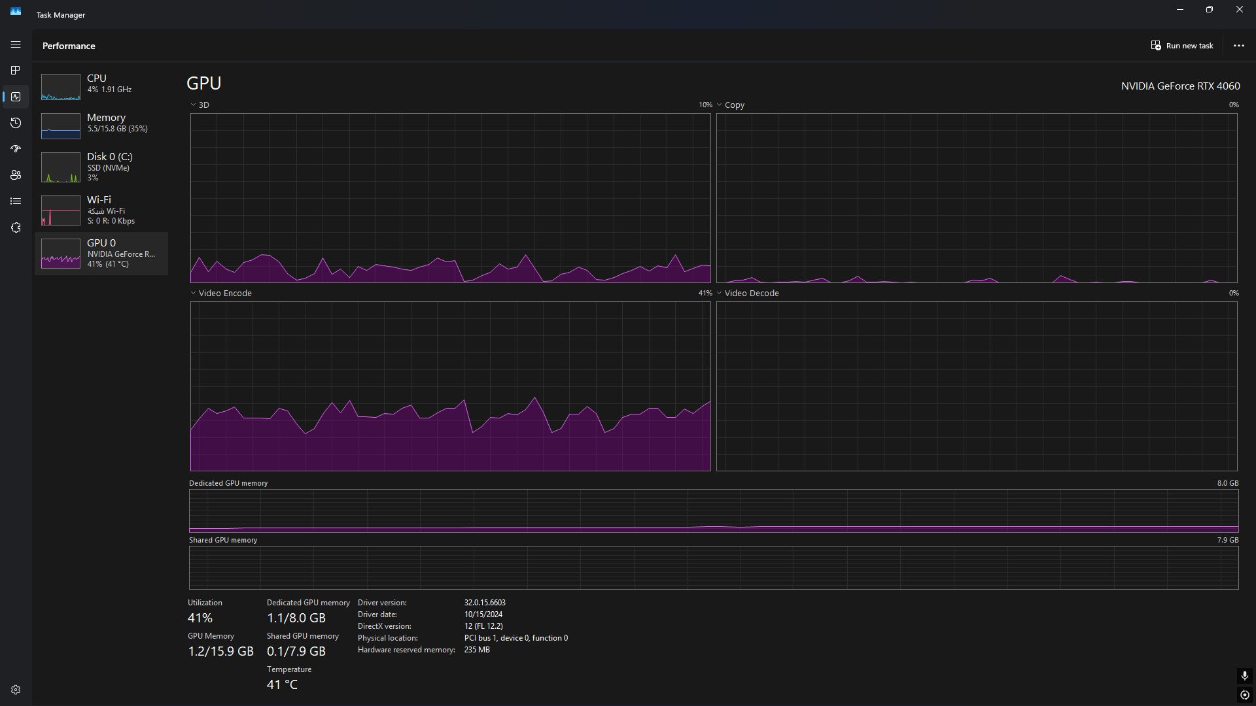Viewport: 1256px width, 706px height.
Task: Click Run new task button
Action: click(1182, 46)
